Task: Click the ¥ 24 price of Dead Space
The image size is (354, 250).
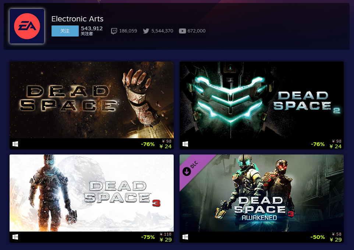Action: (166, 146)
